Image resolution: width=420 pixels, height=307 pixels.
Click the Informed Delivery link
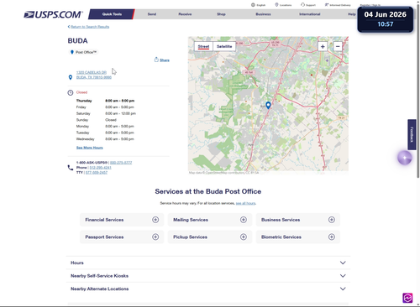coord(340,5)
